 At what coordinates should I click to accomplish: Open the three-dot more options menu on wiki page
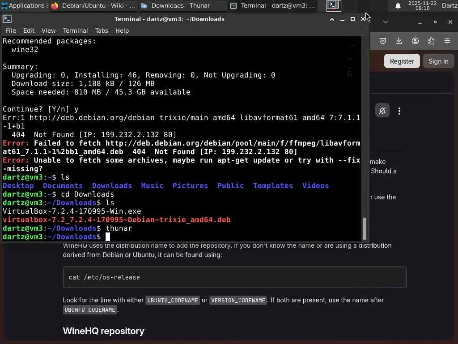pyautogui.click(x=399, y=111)
